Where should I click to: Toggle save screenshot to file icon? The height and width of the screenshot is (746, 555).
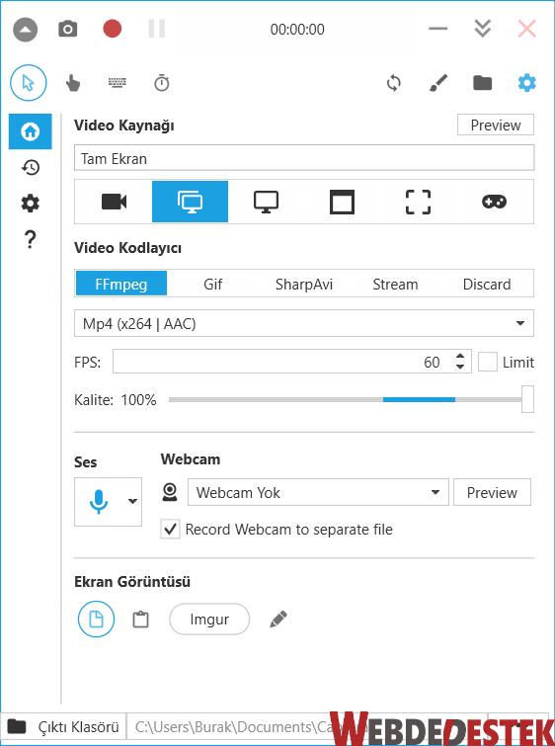point(96,619)
